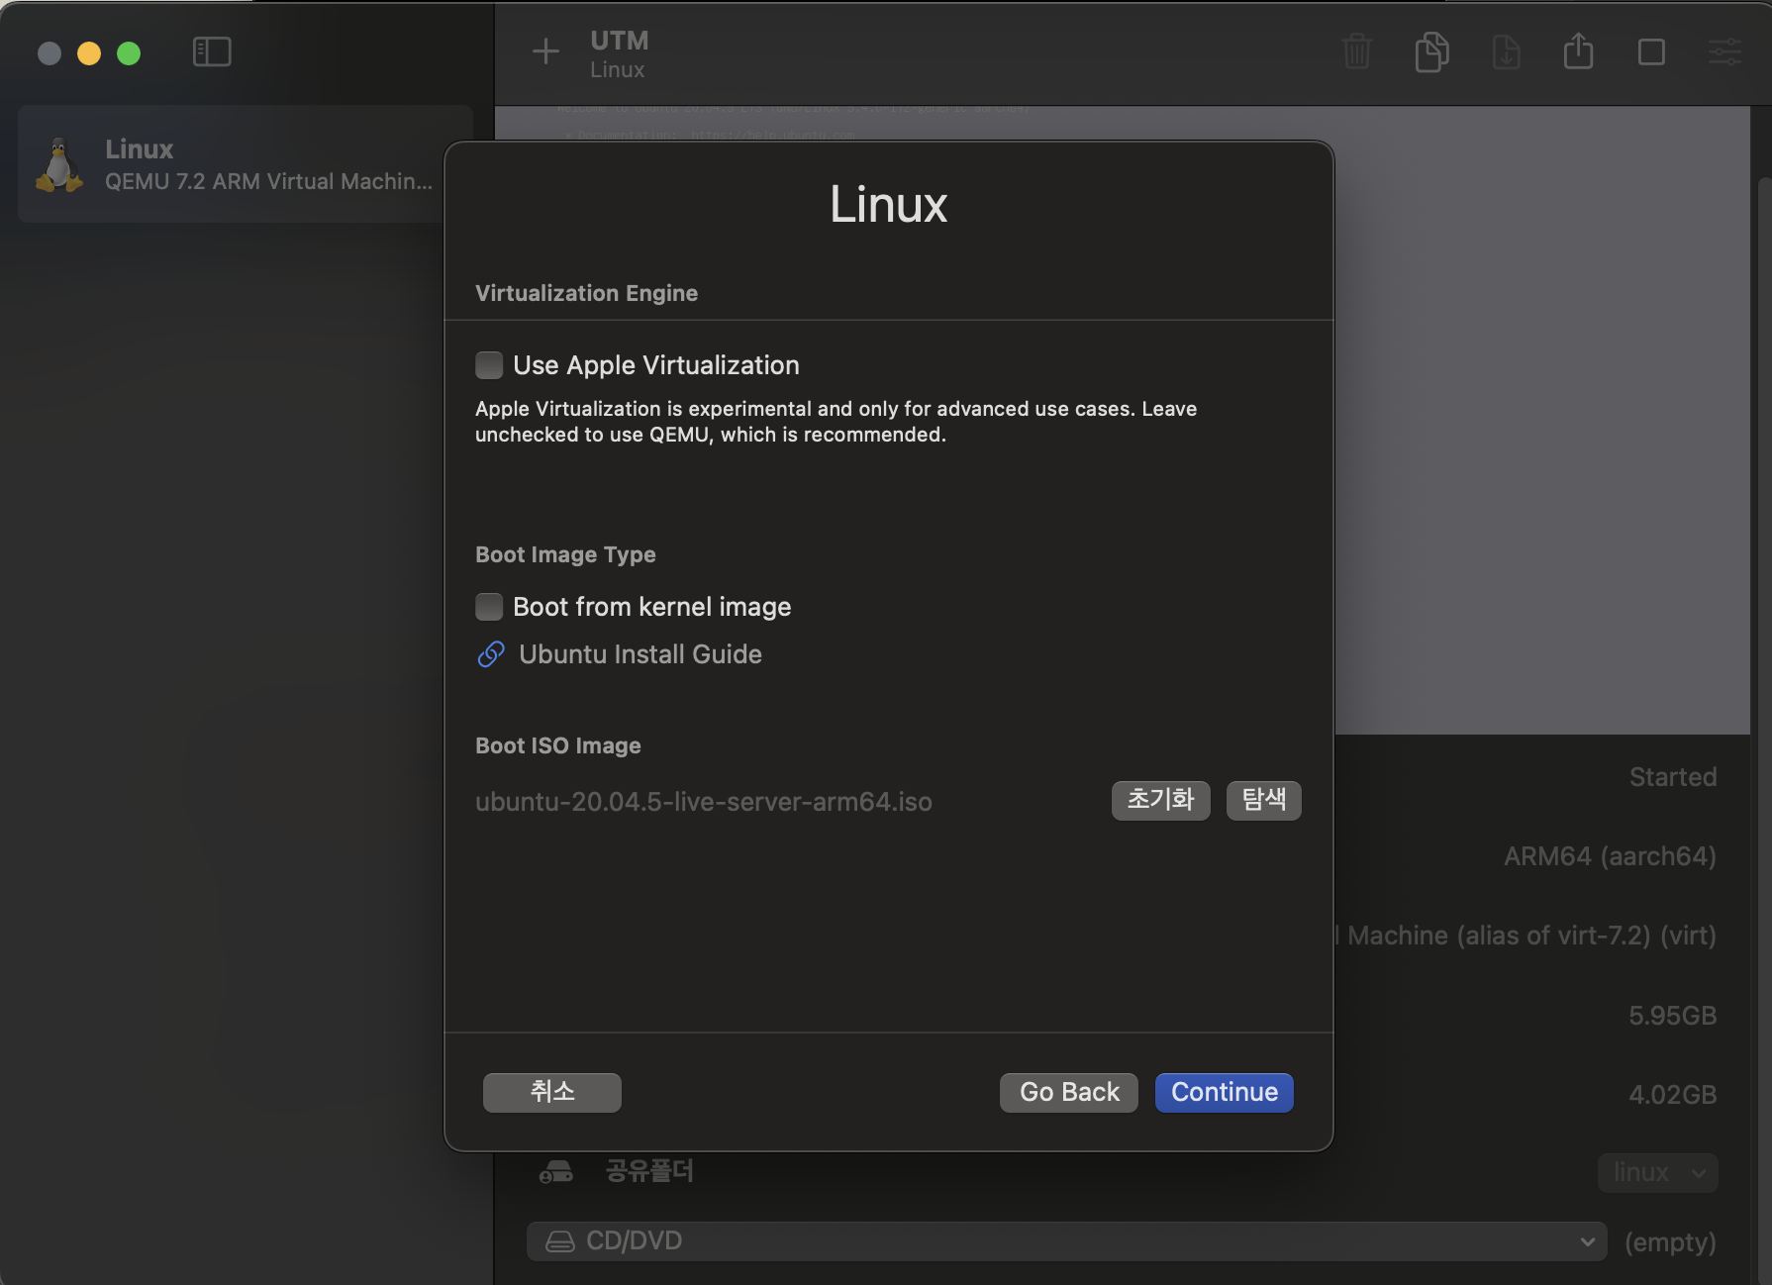Click the (empty) CD/DVD status
The height and width of the screenshot is (1285, 1772).
pos(1670,1242)
